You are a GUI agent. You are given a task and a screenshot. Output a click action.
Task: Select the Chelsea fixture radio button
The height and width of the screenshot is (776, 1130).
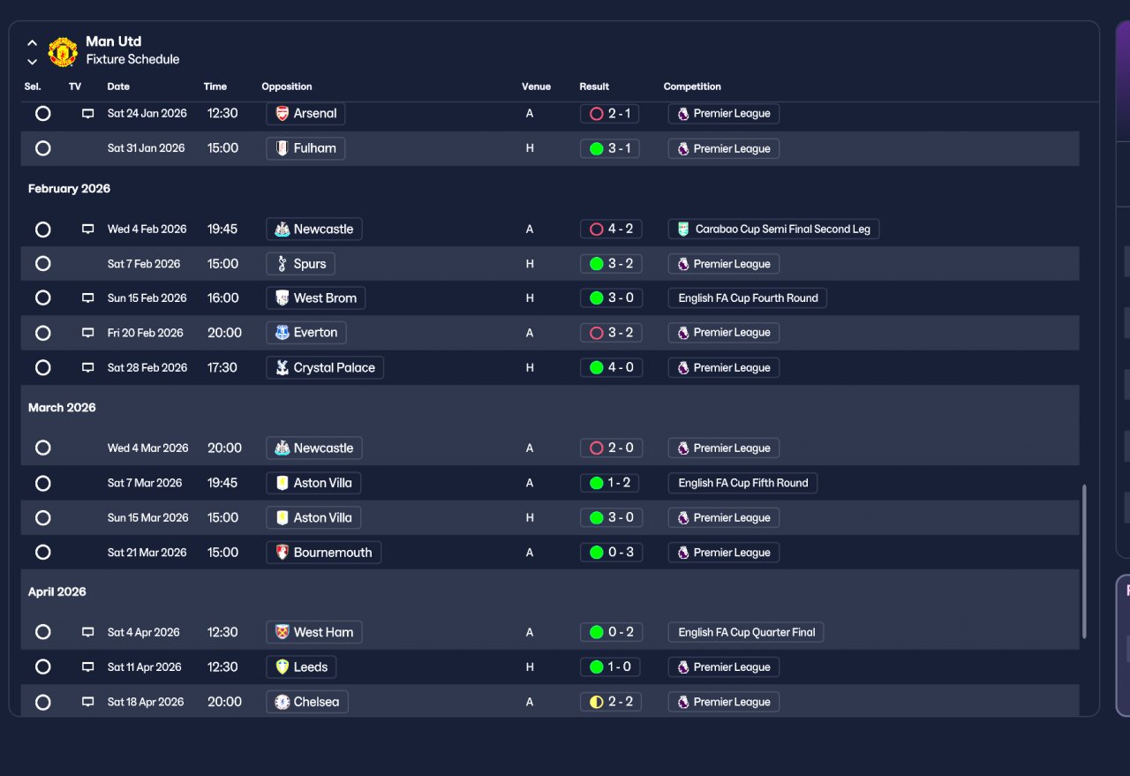(42, 702)
